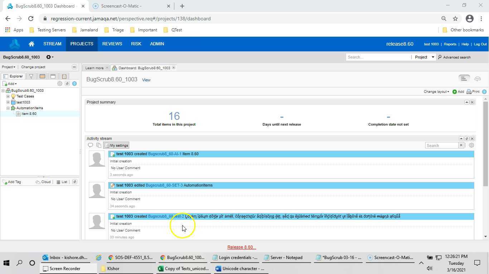Follow the Release 8.60 link at the bottom
This screenshot has height=274, width=489.
click(241, 247)
